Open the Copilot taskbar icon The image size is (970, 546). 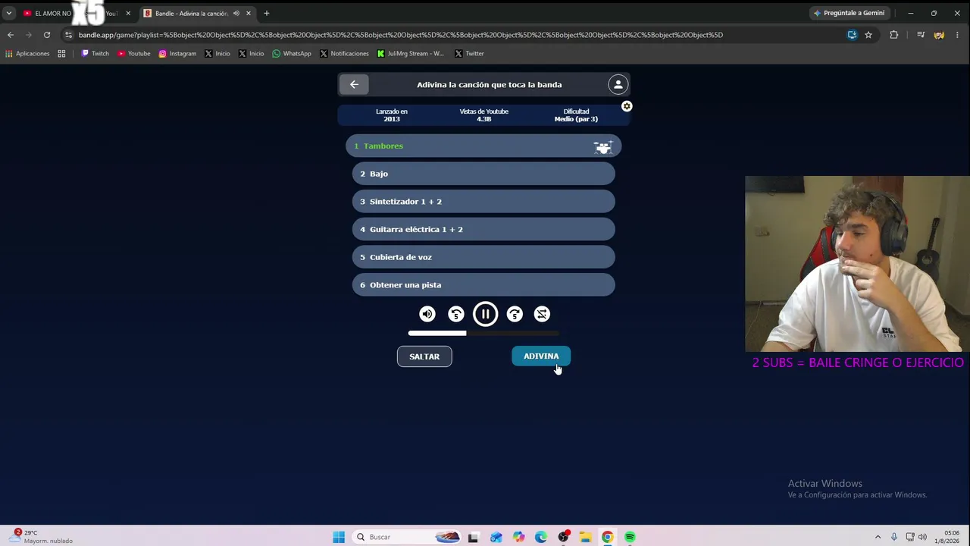(x=518, y=537)
